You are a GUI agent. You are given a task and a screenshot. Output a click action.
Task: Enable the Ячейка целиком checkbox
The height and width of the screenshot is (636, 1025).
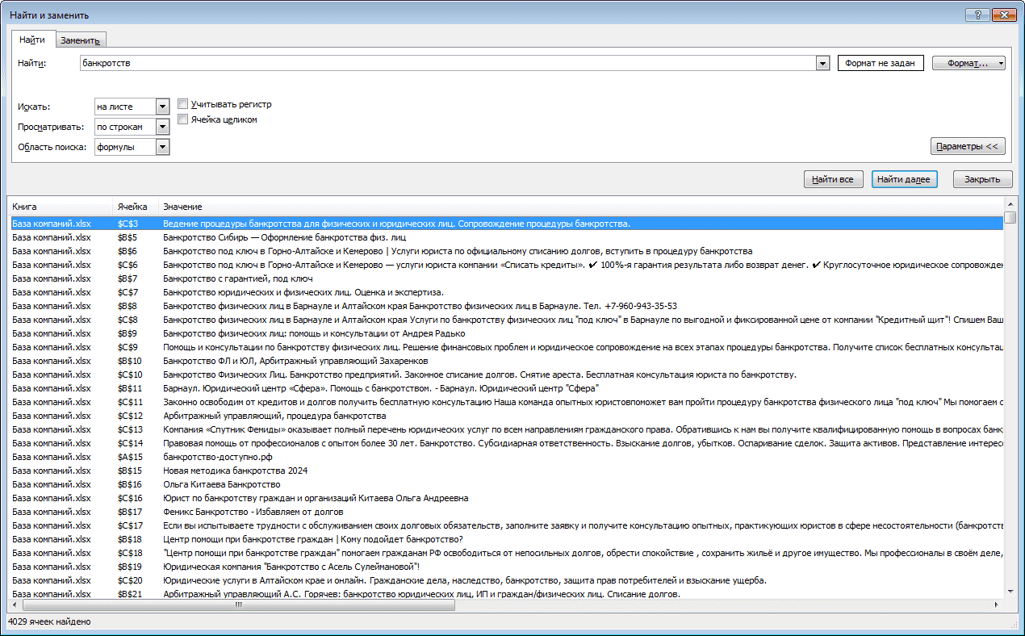pyautogui.click(x=182, y=119)
